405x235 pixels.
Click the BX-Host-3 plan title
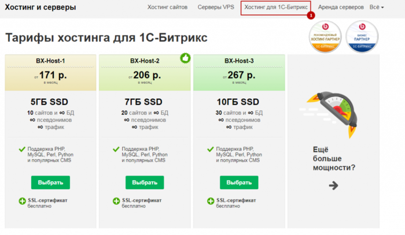pos(239,61)
